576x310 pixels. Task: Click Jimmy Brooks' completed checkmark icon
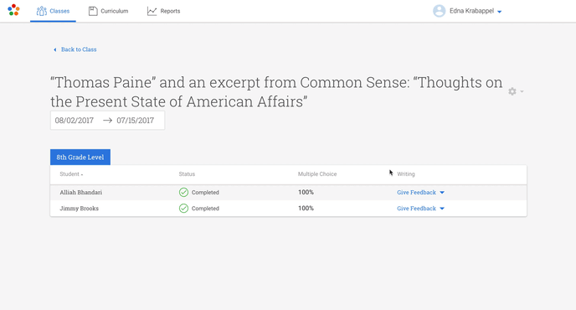point(183,209)
